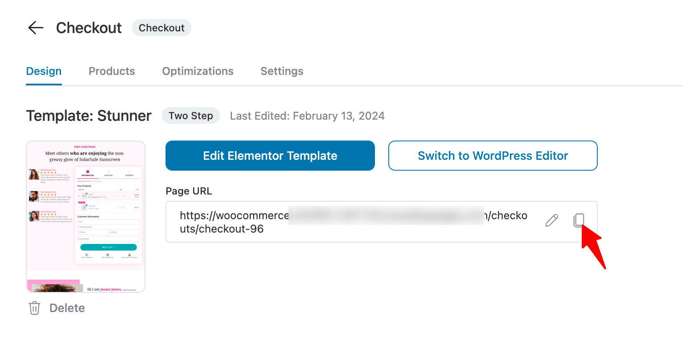This screenshot has height=348, width=683.
Task: Click the Template: Stunner heading
Action: pyautogui.click(x=88, y=116)
